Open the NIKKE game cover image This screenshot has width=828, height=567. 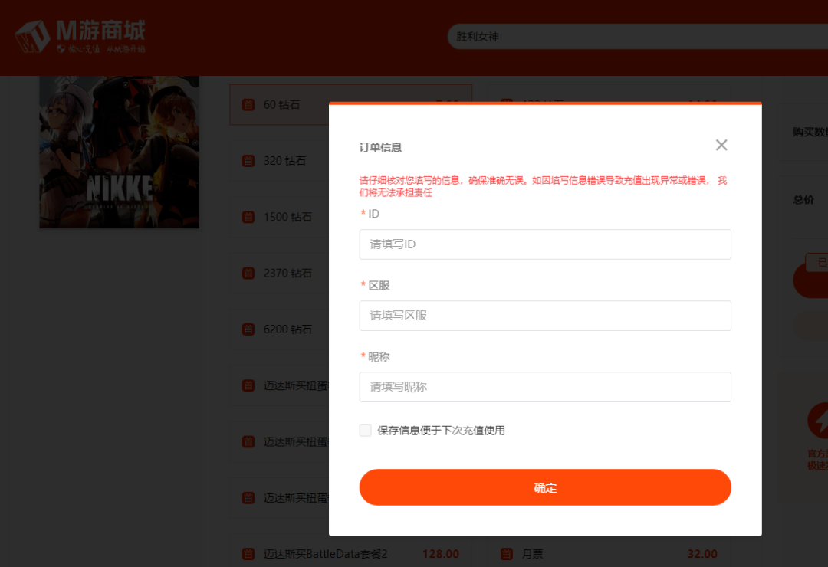pyautogui.click(x=119, y=152)
